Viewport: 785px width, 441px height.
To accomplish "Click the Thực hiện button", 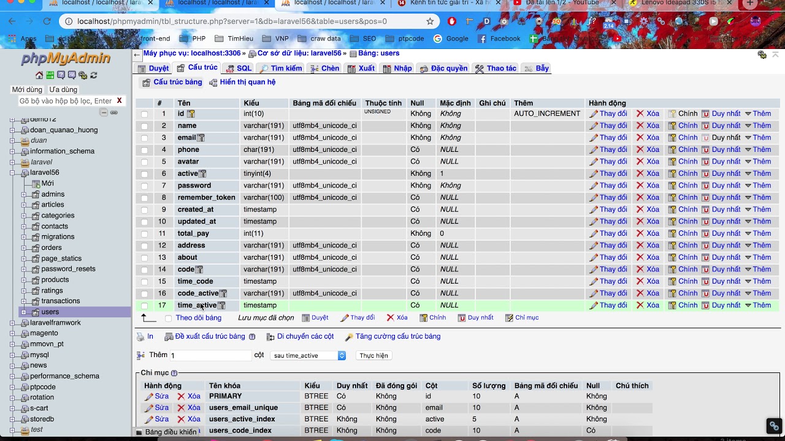I will (373, 355).
